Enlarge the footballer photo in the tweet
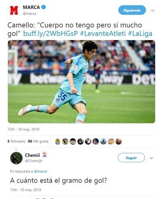The height and width of the screenshot is (199, 162). 81,82
